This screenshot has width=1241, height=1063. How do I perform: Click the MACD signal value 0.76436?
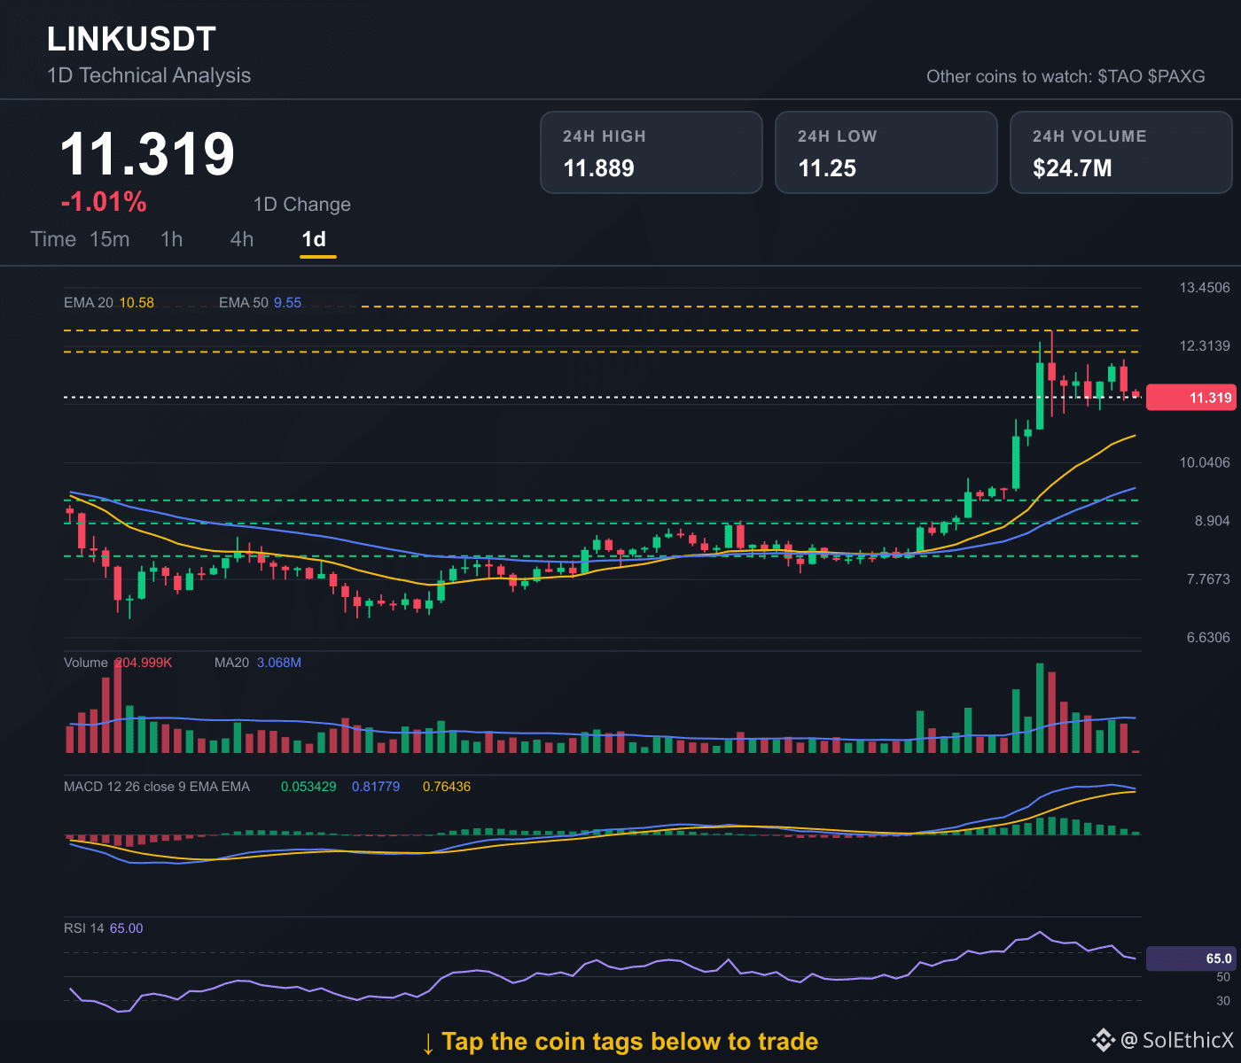(x=447, y=787)
